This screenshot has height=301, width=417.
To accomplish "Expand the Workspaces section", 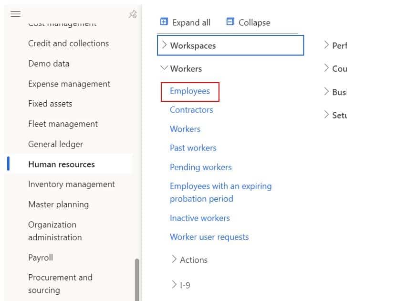I will (x=230, y=45).
